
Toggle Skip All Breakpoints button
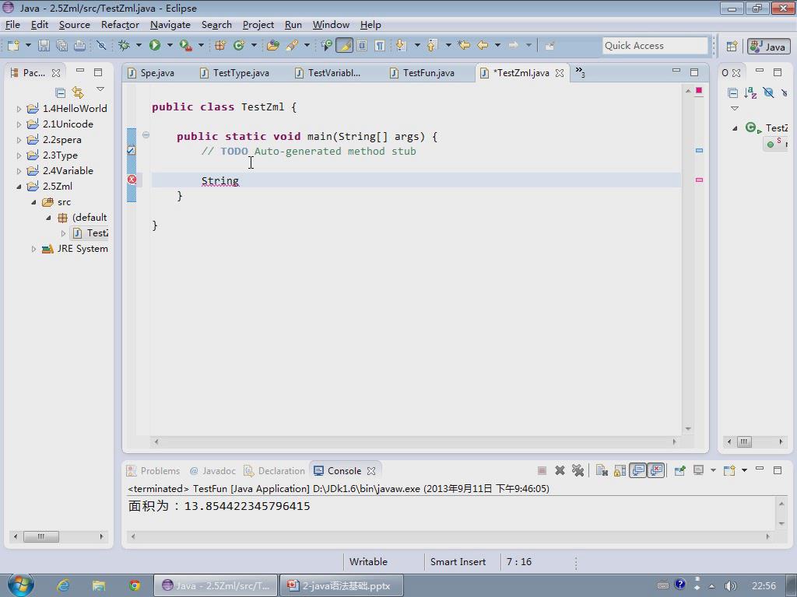coord(101,46)
